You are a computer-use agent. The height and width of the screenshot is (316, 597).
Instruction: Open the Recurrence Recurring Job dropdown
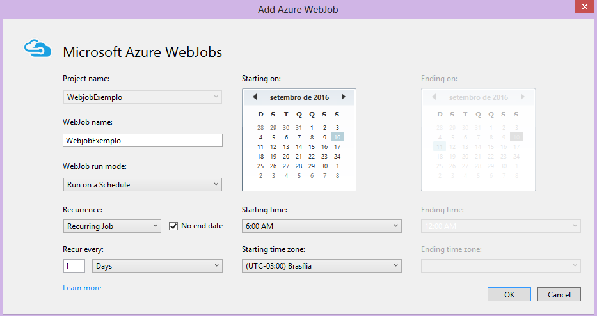pos(112,226)
